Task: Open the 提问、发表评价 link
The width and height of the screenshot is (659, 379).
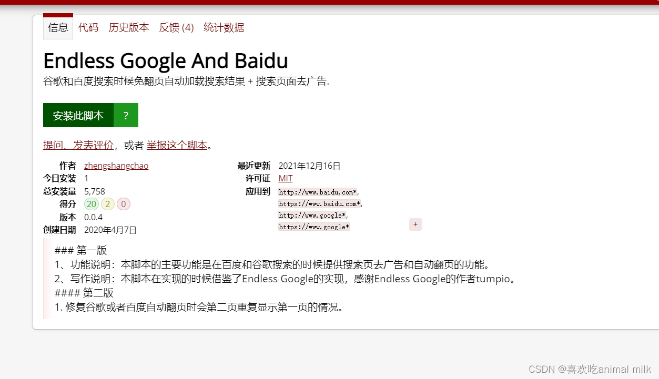Action: coord(78,145)
